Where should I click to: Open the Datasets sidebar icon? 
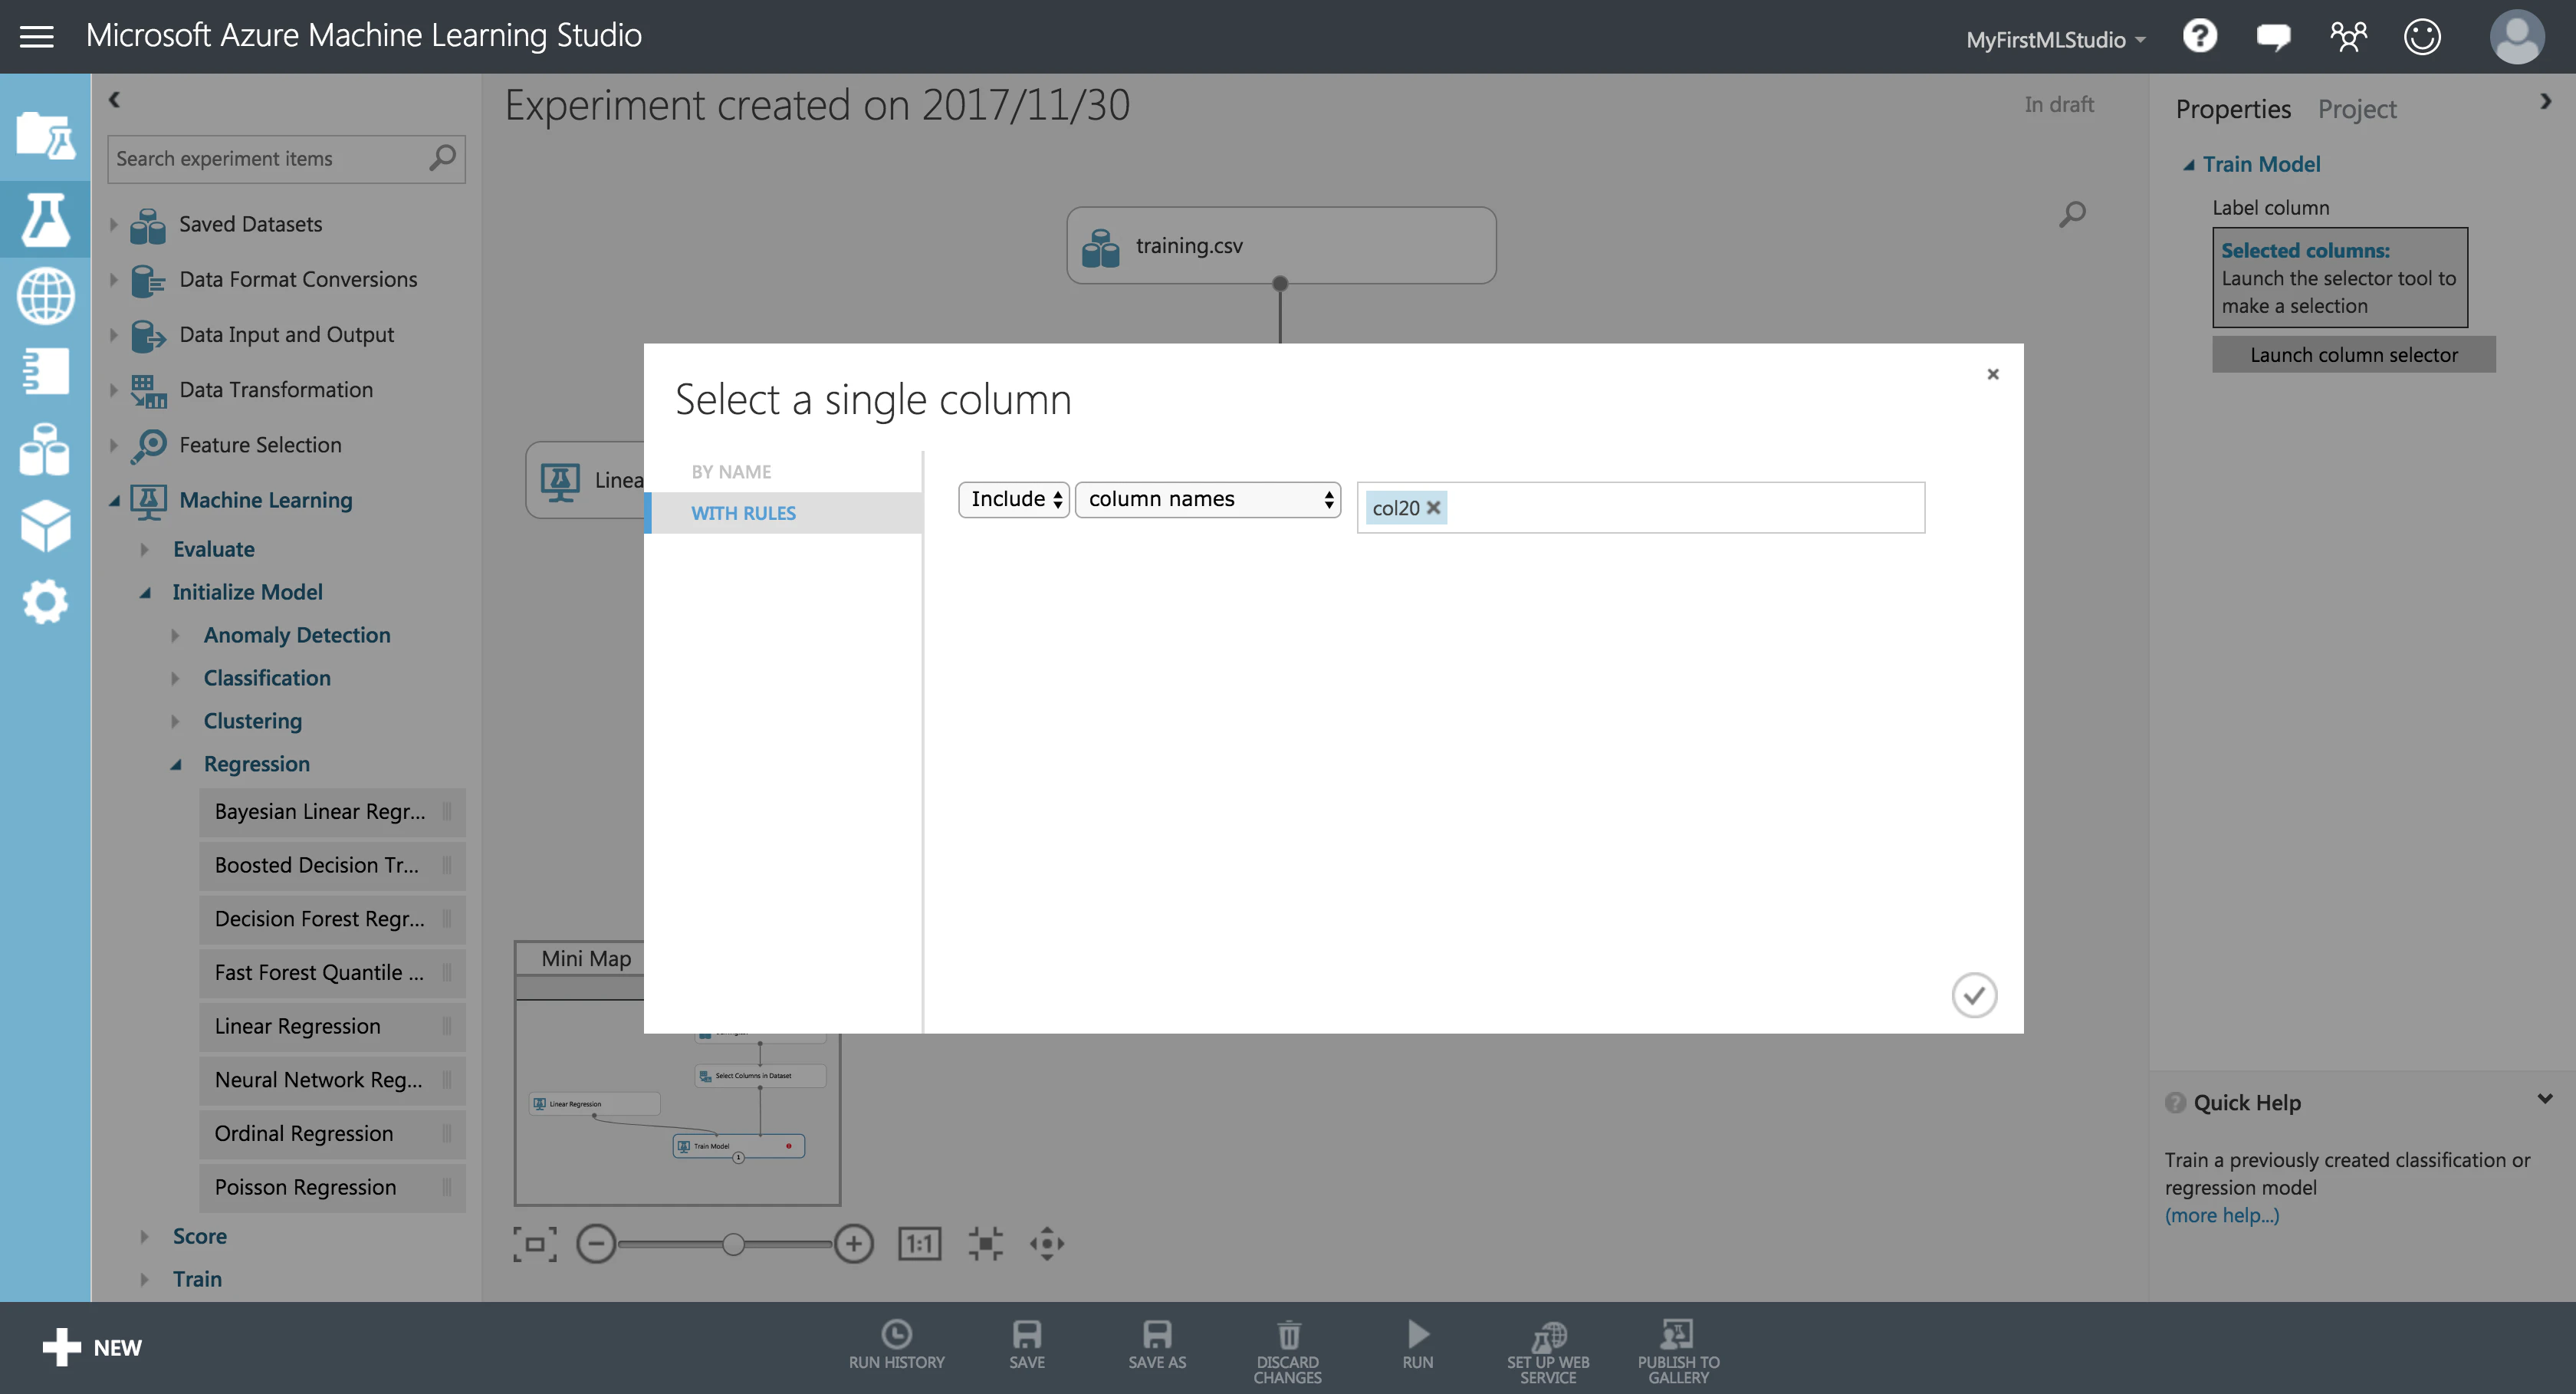(45, 448)
